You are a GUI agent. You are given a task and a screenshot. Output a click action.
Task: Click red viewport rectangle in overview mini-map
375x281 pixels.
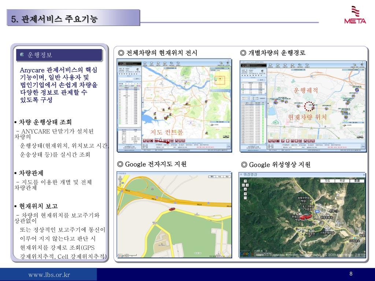[x=220, y=80]
